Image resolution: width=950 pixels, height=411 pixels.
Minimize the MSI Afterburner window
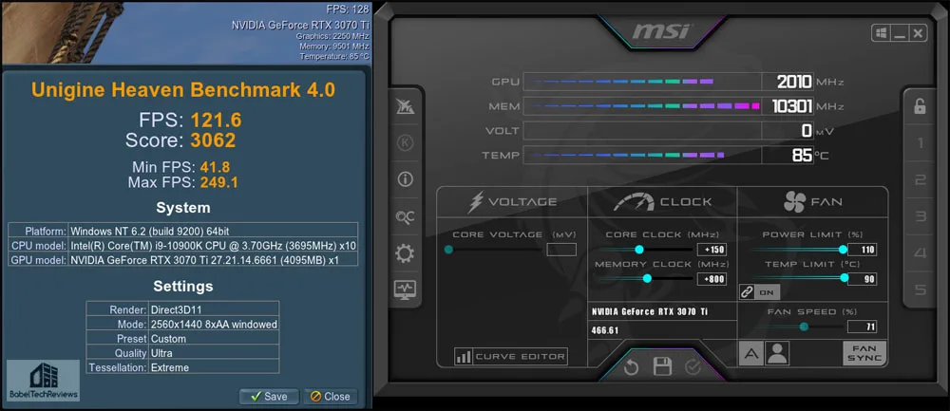[x=900, y=32]
